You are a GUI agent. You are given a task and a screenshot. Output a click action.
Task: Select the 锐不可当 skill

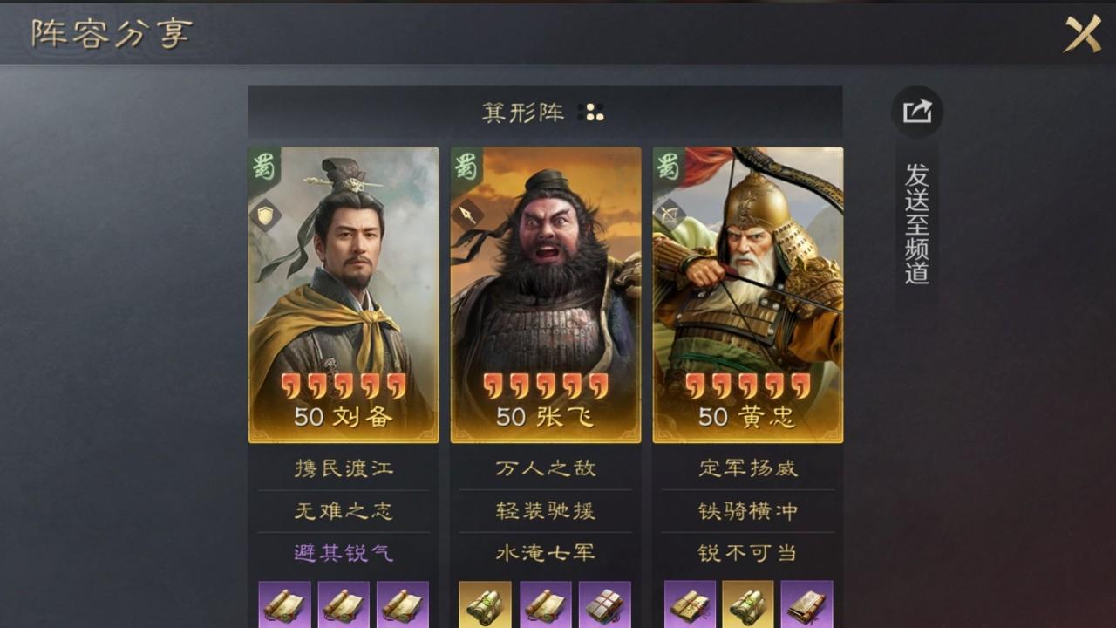coord(748,553)
